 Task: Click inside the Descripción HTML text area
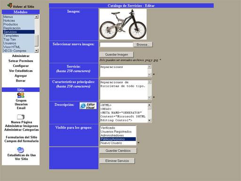coord(124,113)
